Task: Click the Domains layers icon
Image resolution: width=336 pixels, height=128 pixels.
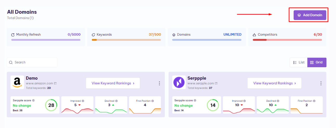Action: [174, 35]
